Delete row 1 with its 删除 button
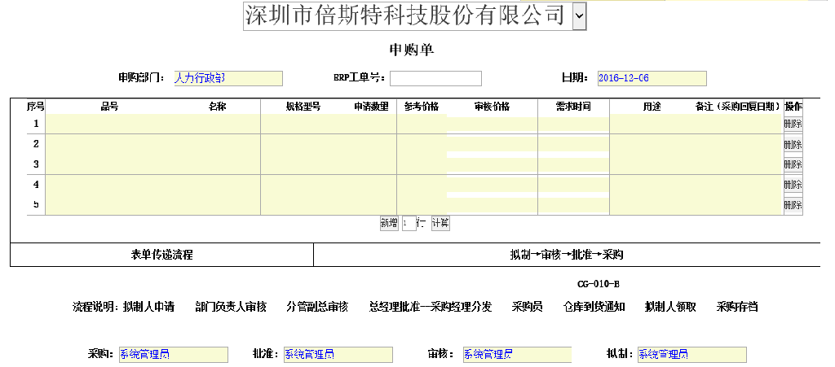The width and height of the screenshot is (835, 367). pos(793,124)
